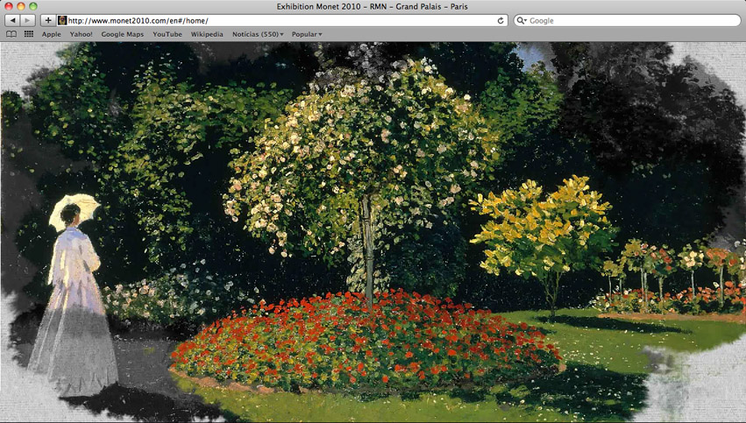
Task: Show all bookmarks using the book icon
Action: [11, 34]
